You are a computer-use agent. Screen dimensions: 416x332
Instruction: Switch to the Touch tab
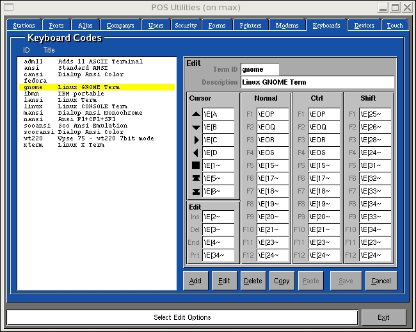(395, 25)
